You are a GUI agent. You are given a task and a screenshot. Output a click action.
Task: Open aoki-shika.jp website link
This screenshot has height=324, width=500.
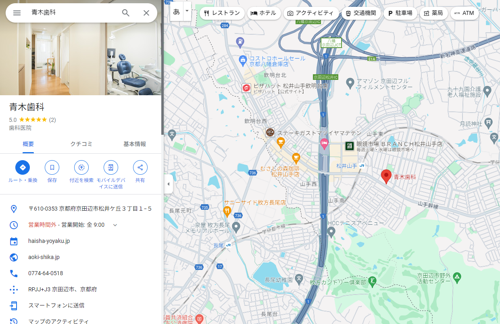(44, 257)
